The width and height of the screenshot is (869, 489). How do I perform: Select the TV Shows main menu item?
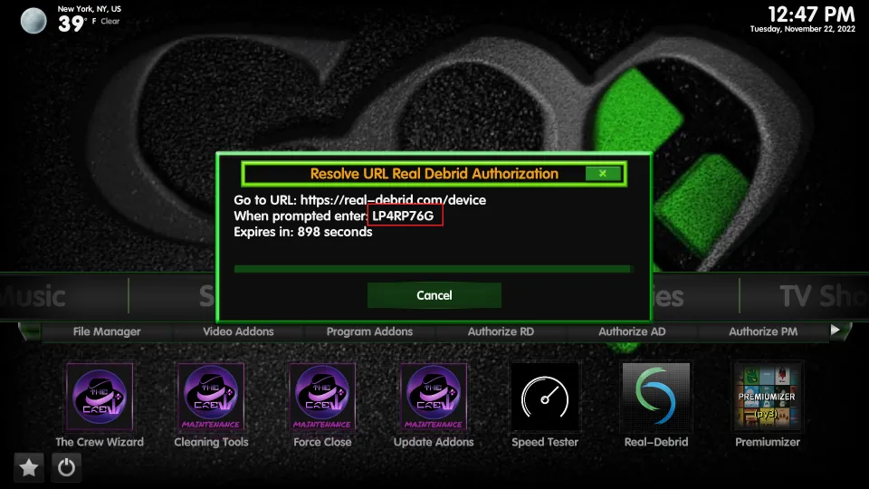(824, 297)
